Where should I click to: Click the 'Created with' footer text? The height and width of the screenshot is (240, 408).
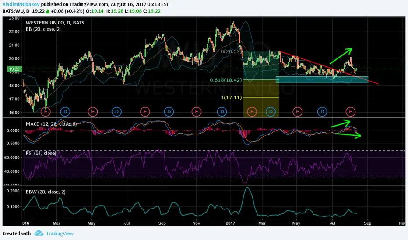tap(16, 233)
